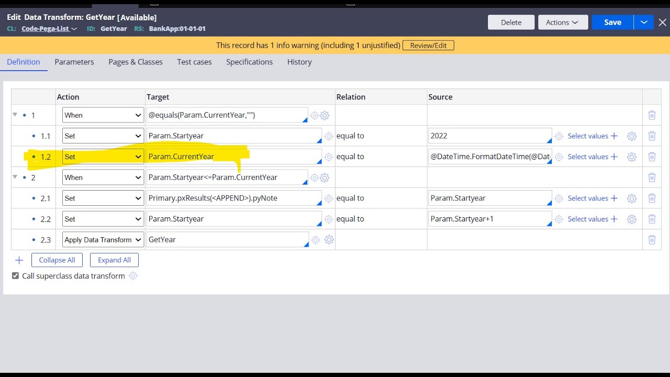Open Action dropdown for row 2.2 Set
The width and height of the screenshot is (670, 377).
point(103,219)
